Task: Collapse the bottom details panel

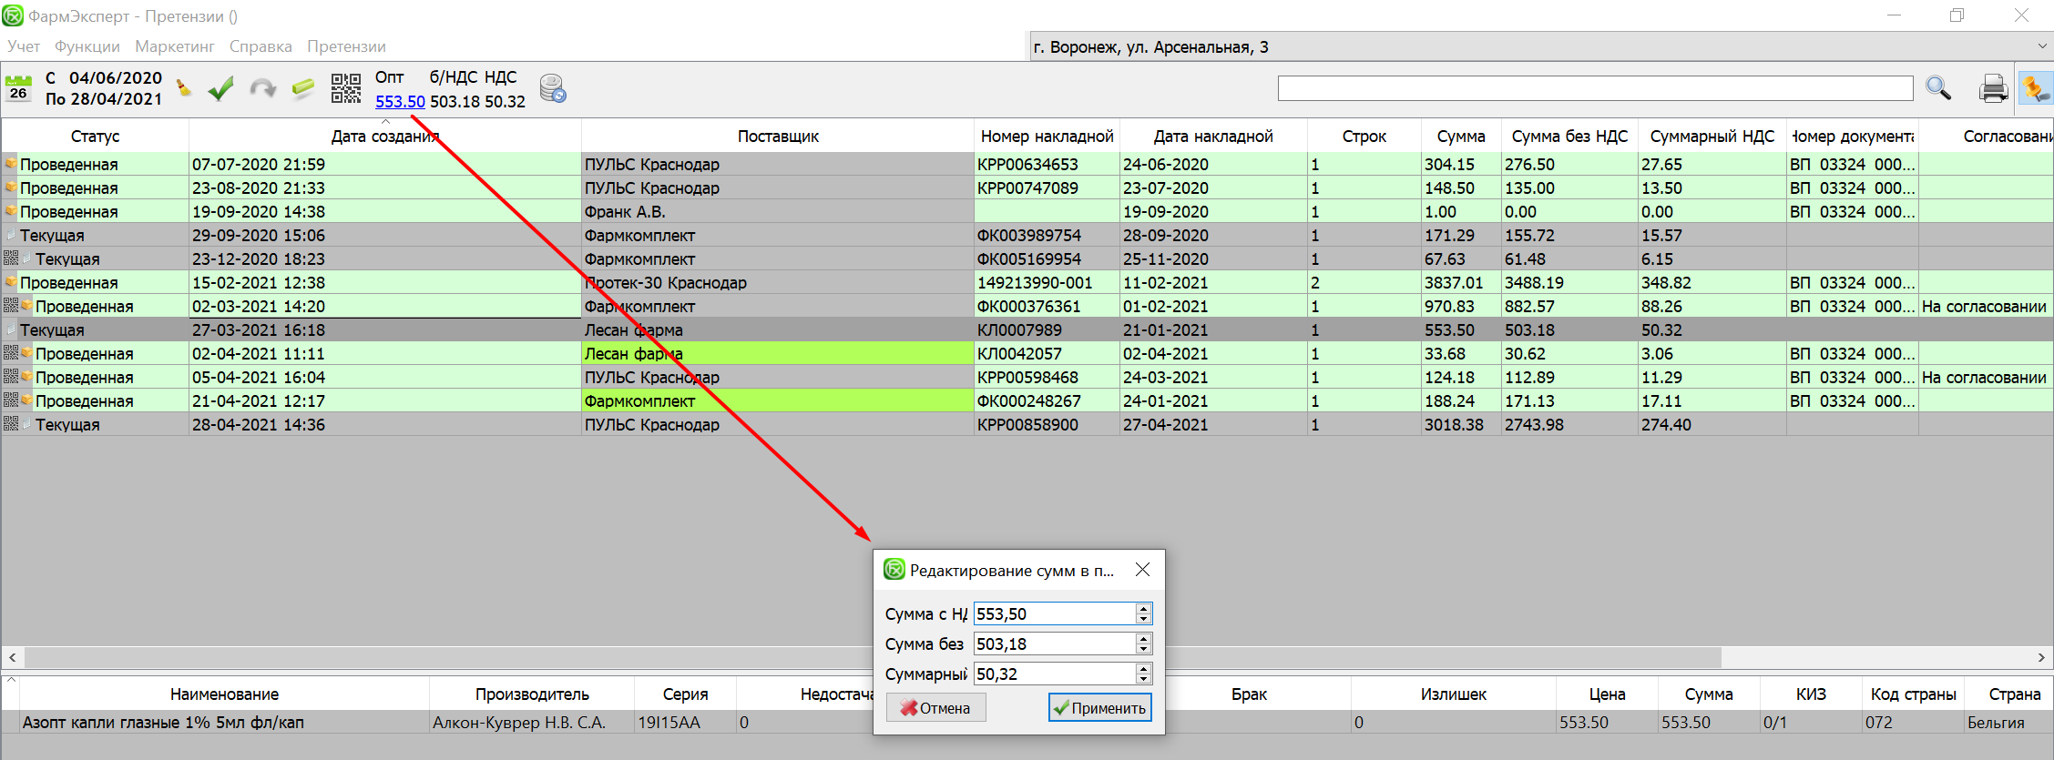Action: point(12,679)
